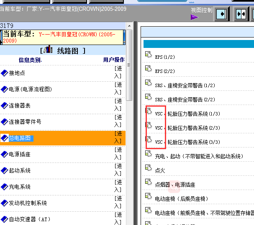Open the 点烟器、电源插座 diagram link
This screenshot has height=225, width=254.
175,185
